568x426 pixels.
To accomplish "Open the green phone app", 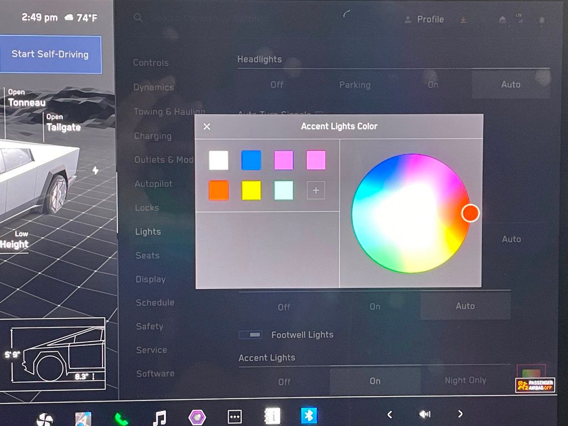I will point(121,419).
